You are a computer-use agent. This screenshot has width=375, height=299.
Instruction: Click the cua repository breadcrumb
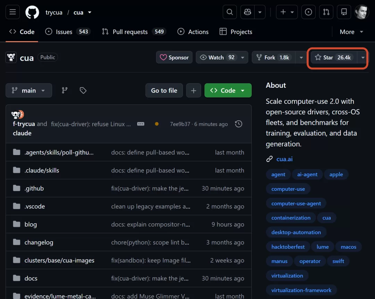tap(78, 12)
